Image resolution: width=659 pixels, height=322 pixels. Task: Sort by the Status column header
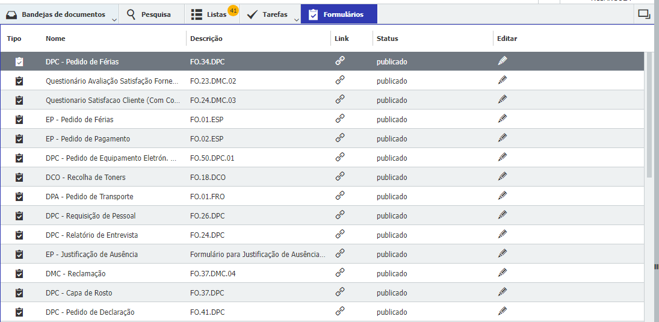[387, 39]
